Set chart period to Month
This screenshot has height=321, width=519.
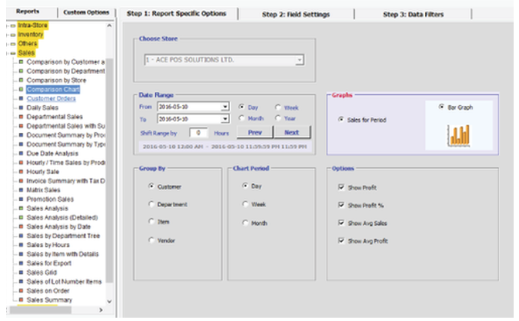click(x=245, y=223)
